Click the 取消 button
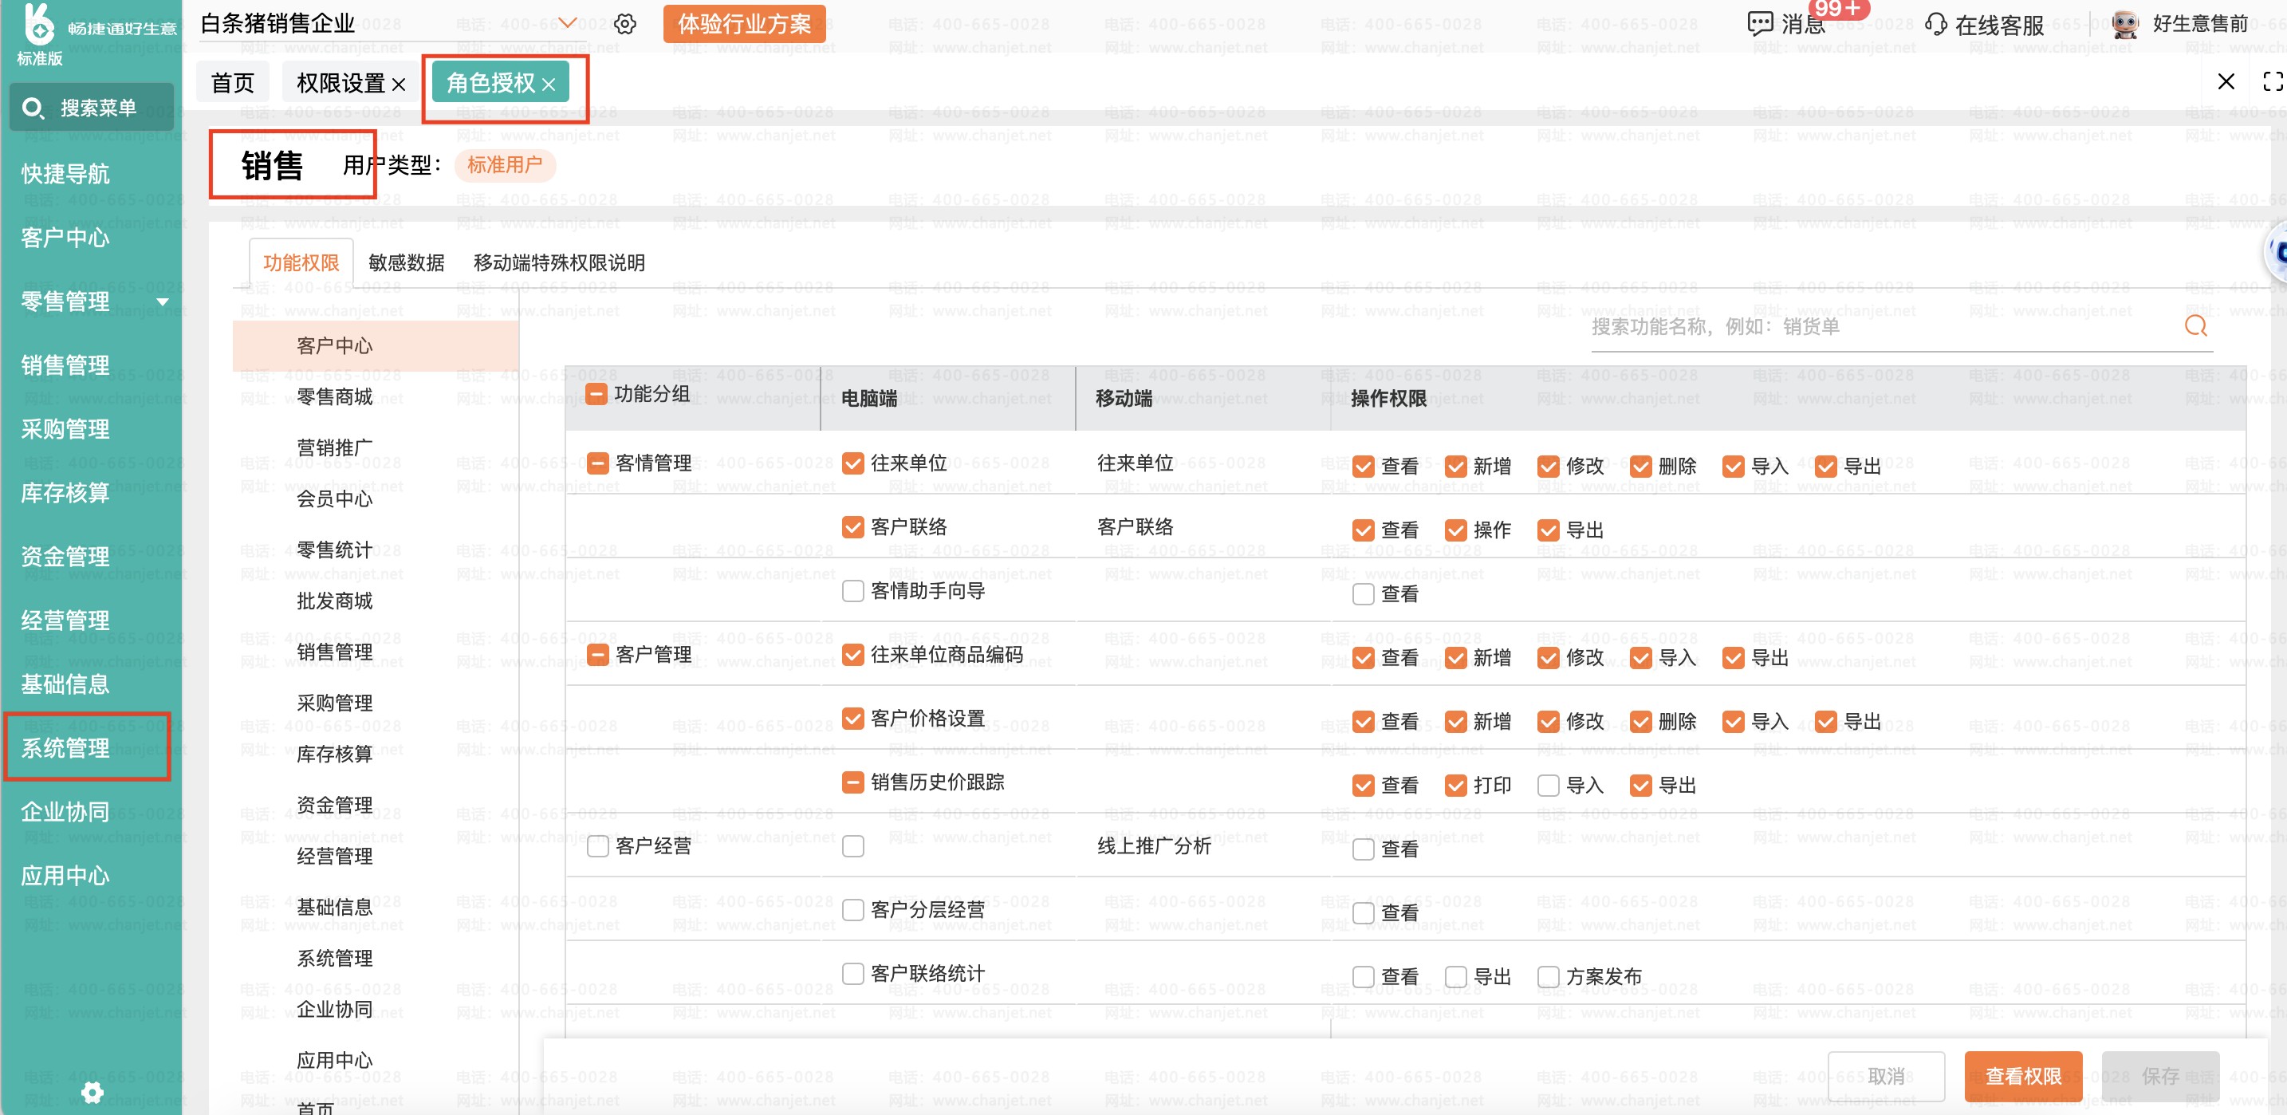 [1886, 1076]
